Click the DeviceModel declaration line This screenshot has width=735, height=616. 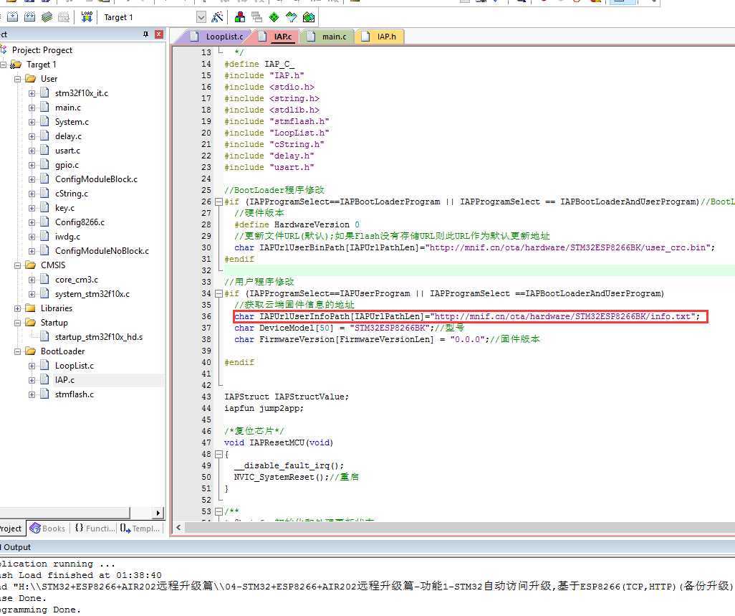coord(349,328)
